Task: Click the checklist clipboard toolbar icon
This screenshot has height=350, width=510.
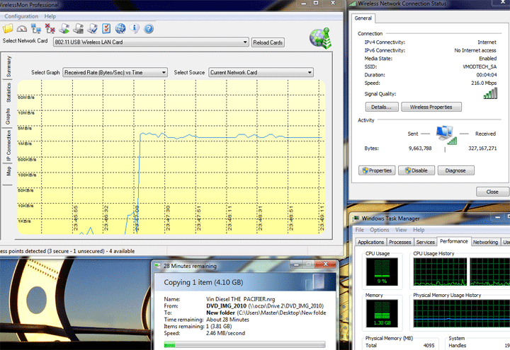Action: point(106,29)
